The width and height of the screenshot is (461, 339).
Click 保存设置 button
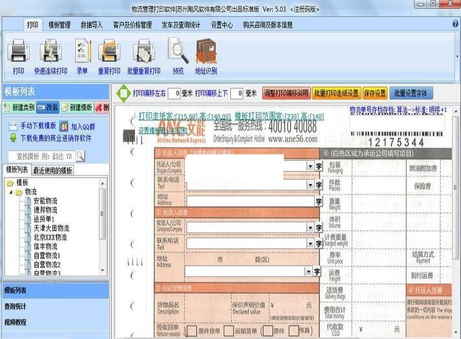tap(375, 94)
